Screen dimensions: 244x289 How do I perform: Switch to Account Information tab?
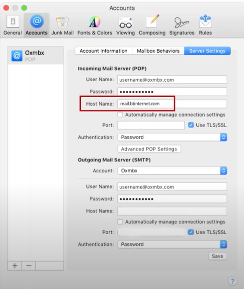[x=103, y=51]
